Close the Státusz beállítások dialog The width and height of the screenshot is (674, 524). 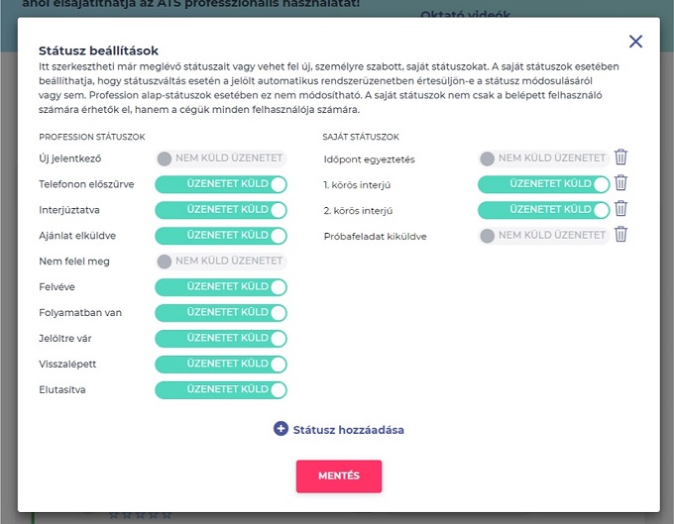635,42
